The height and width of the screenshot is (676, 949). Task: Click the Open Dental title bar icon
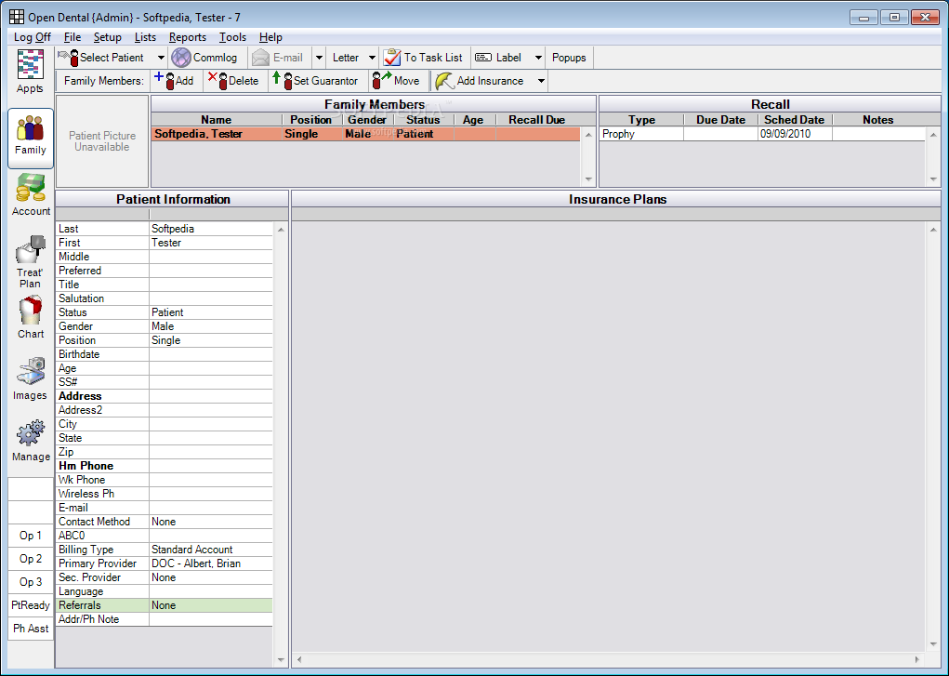[x=17, y=17]
